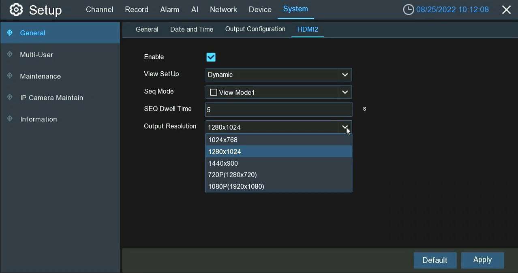
Task: Click the diamond icon beside IP Camera Maintain
Action: click(x=10, y=97)
